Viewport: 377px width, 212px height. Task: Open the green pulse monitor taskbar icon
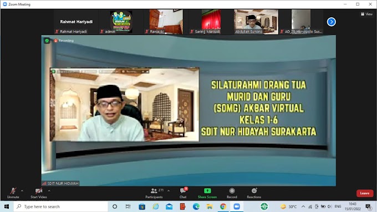264,206
